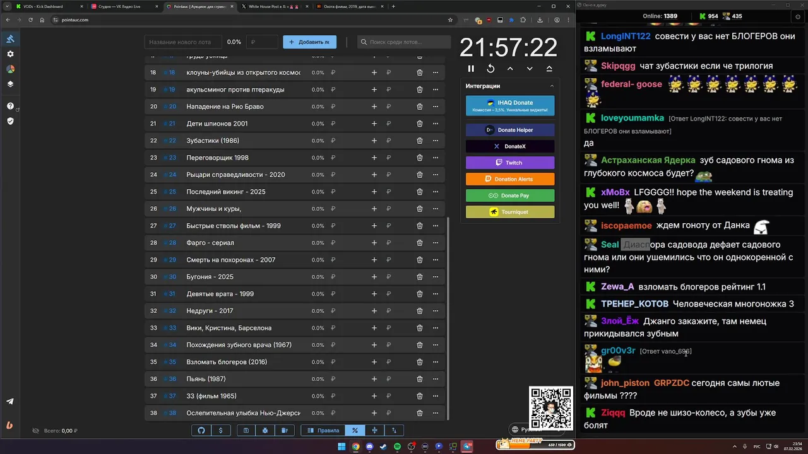
Task: Switch to the VODs - Kick Dashboard tab
Action: tap(48, 6)
